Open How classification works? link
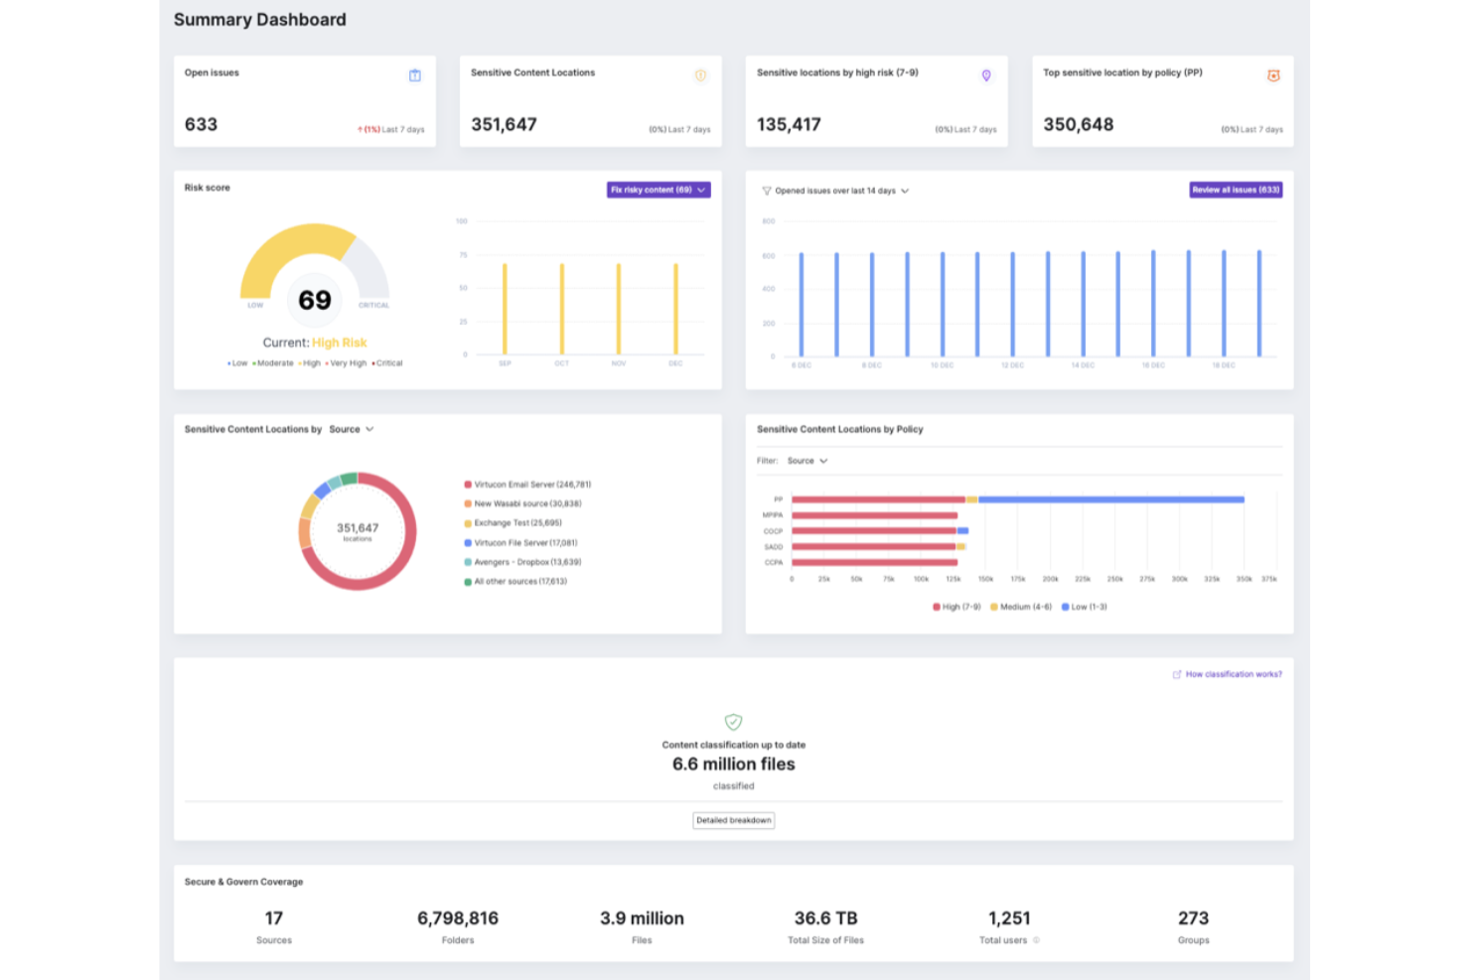This screenshot has width=1470, height=980. 1234,674
